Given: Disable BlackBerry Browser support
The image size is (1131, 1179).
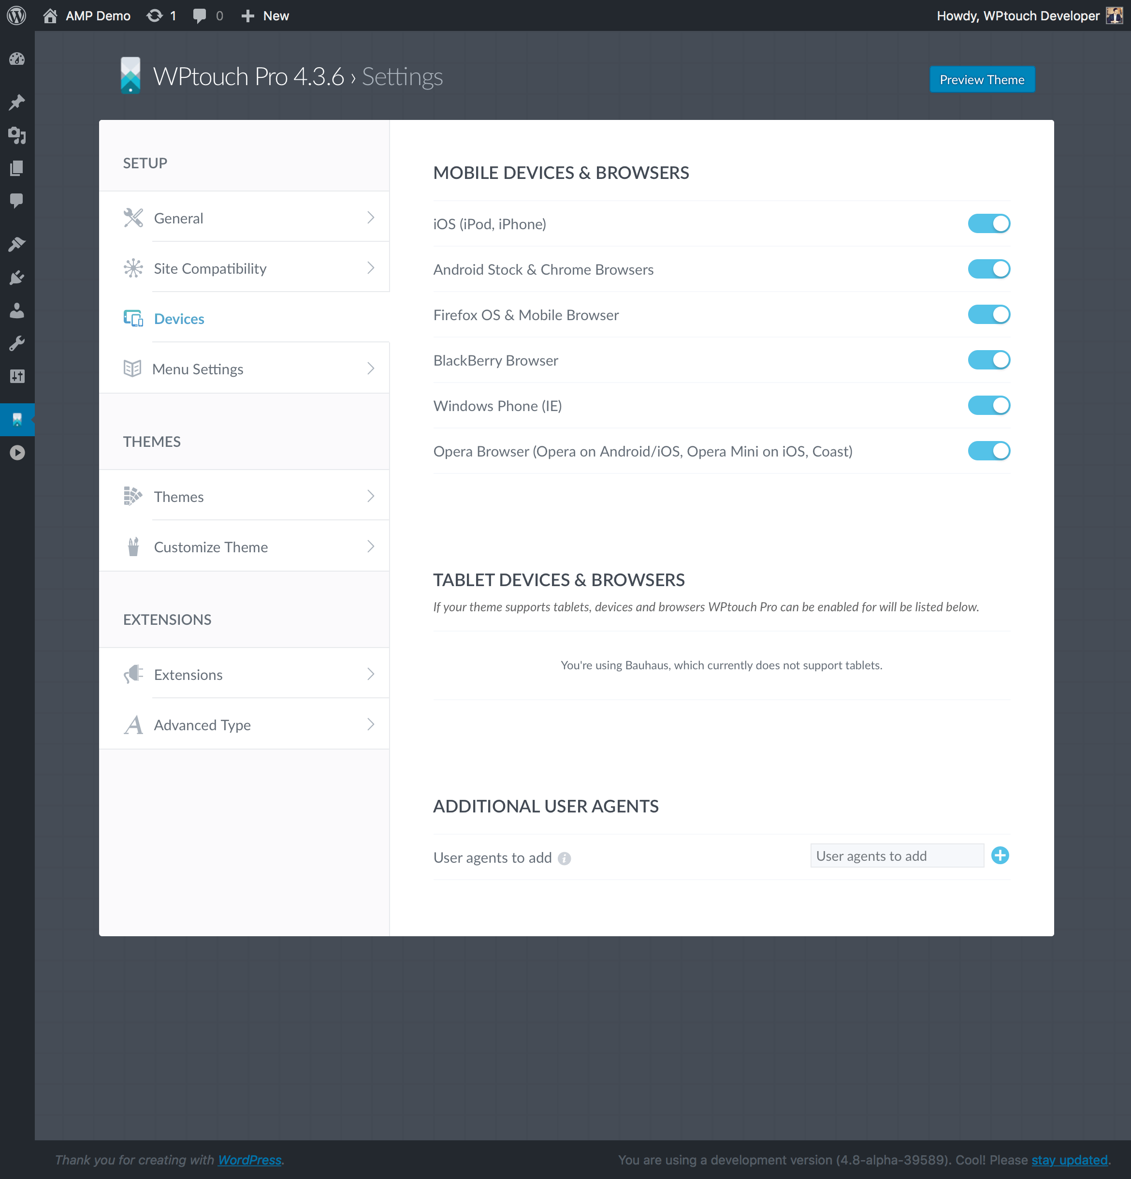Looking at the screenshot, I should (x=989, y=360).
